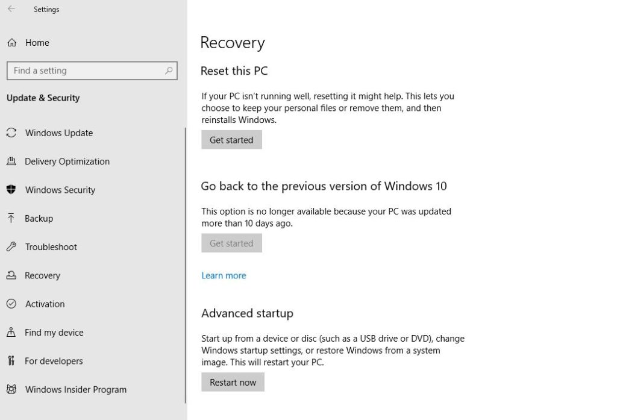Select Recovery in the sidebar
This screenshot has width=617, height=420.
(x=43, y=275)
